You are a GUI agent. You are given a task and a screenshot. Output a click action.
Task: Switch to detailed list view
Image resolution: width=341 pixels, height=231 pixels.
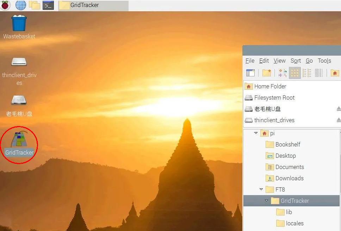(x=319, y=73)
